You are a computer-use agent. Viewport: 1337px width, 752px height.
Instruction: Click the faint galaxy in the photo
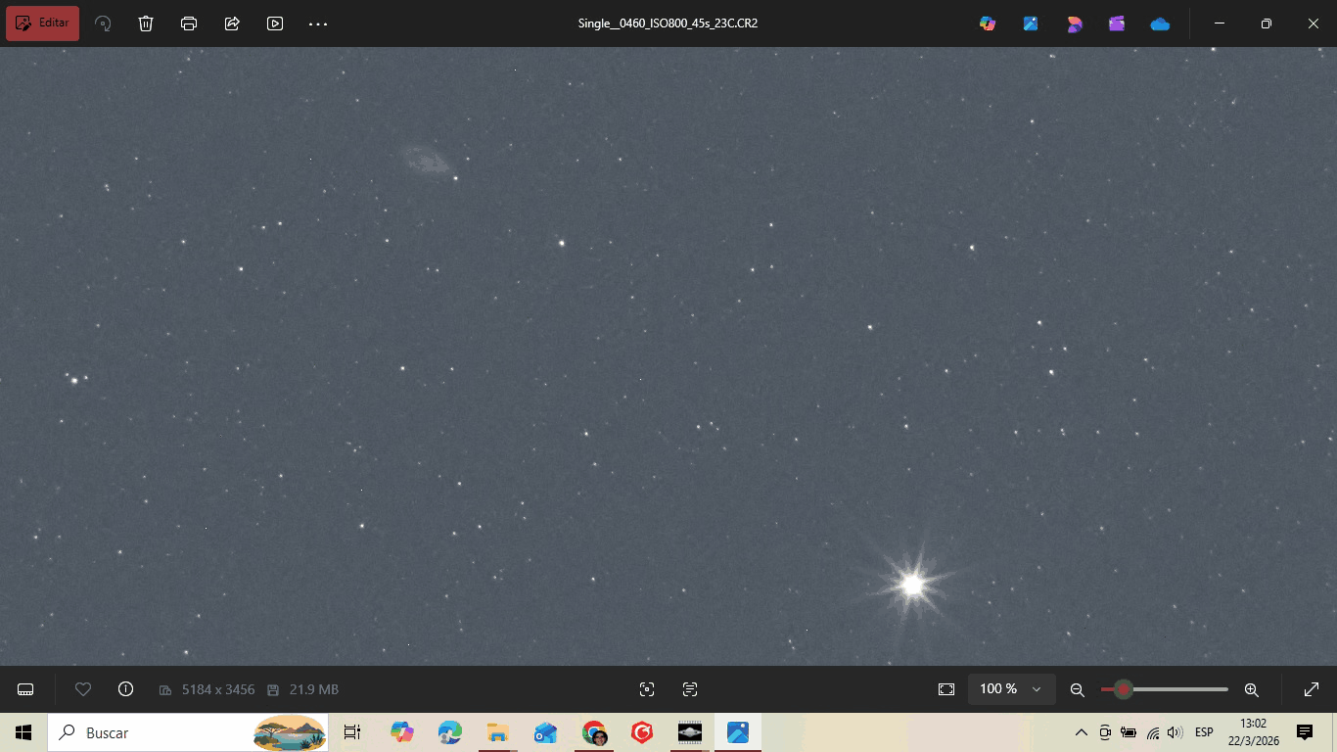(426, 160)
